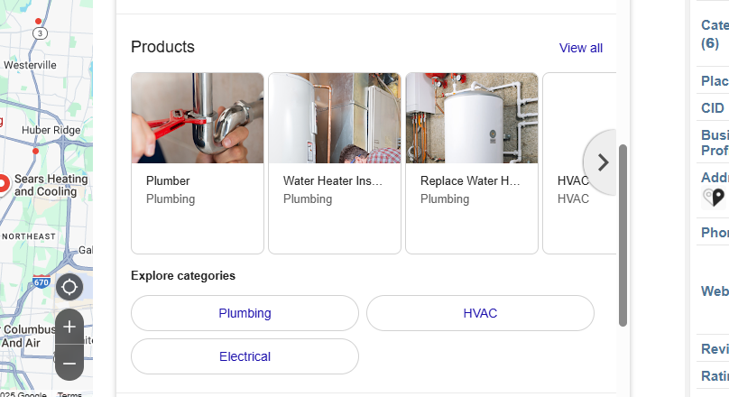Open the Terms link on the map
Image resolution: width=729 pixels, height=397 pixels.
click(x=69, y=394)
